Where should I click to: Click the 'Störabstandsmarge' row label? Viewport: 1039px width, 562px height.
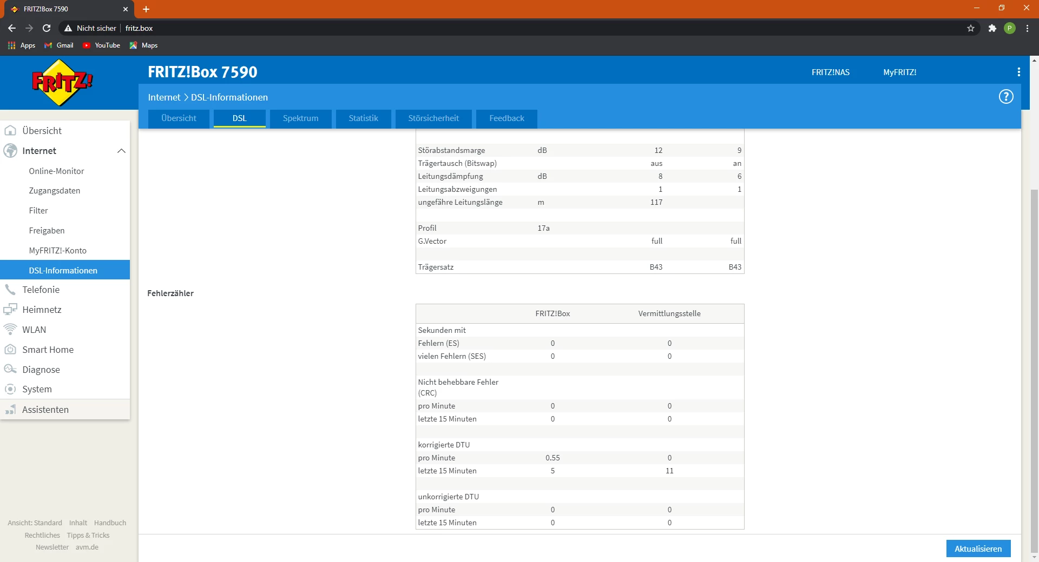tap(451, 150)
